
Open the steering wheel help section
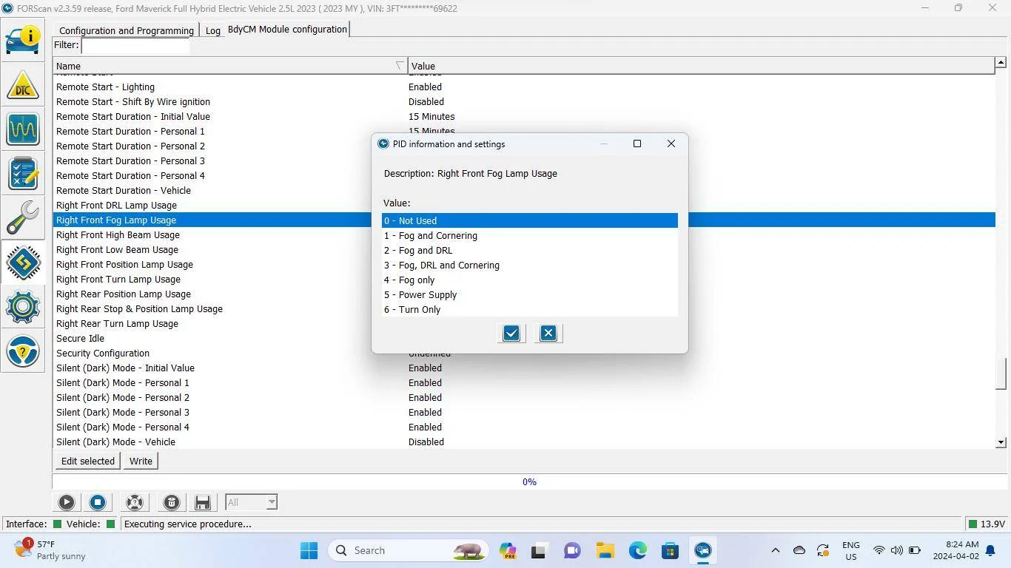pyautogui.click(x=23, y=351)
